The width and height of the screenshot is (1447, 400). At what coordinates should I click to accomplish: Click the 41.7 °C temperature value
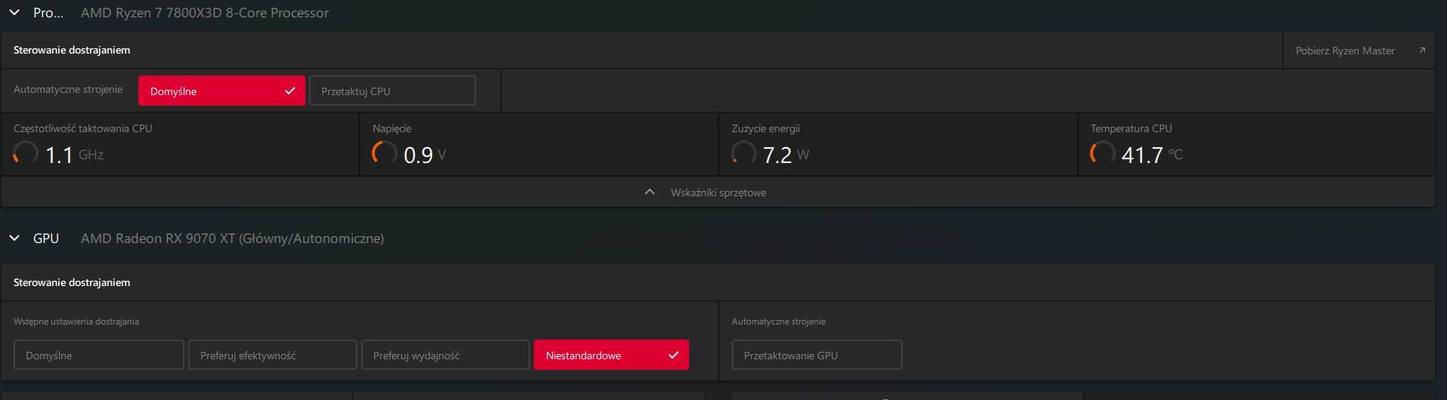[x=1152, y=155]
